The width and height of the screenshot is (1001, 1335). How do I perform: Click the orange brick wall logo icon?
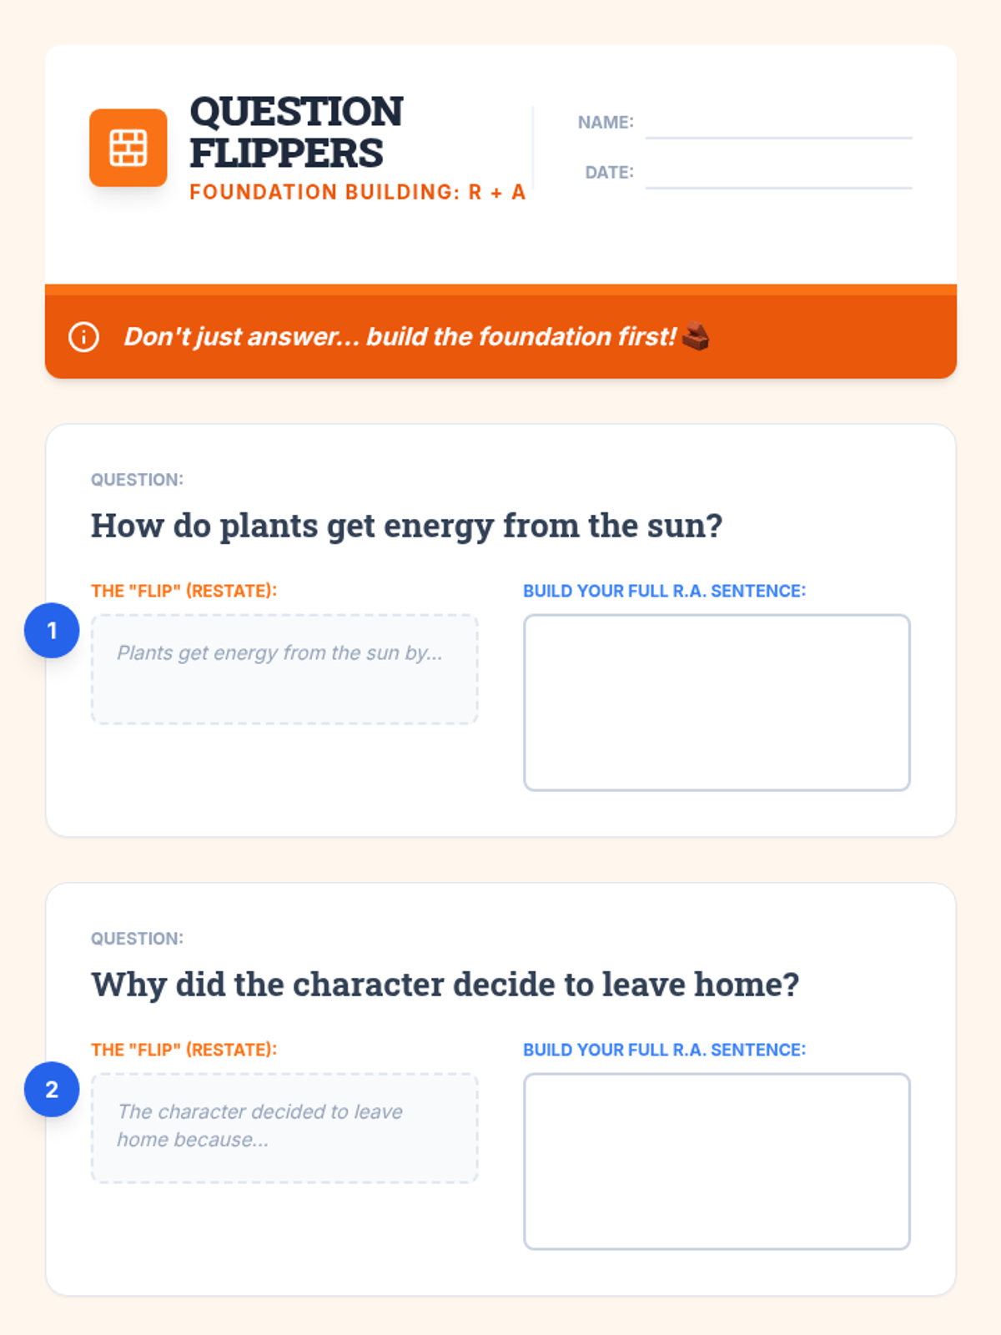[128, 148]
